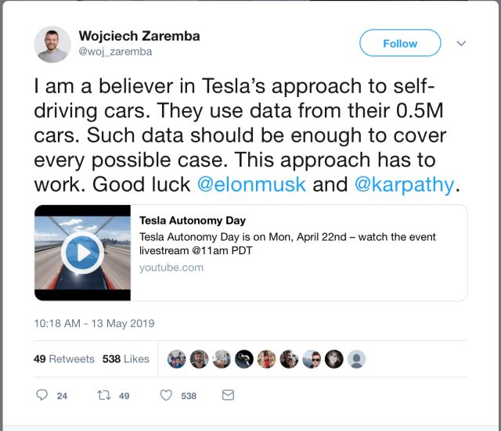Play the Tesla Autonomy Day video

coord(82,253)
